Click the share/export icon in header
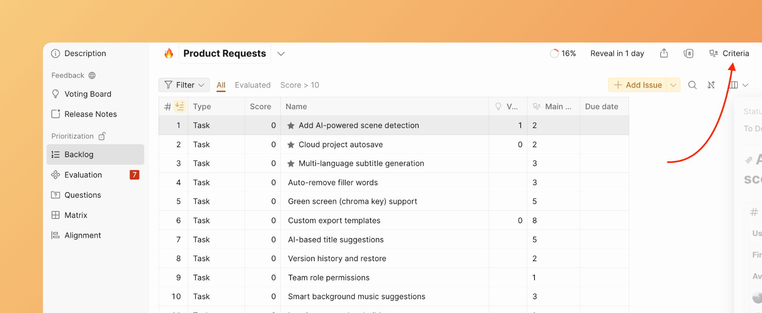Viewport: 762px width, 313px height. pos(664,53)
